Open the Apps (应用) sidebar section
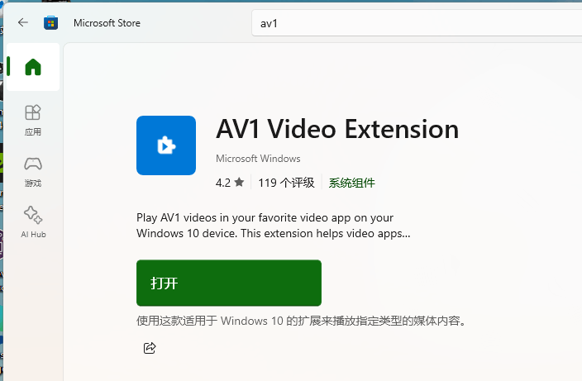 click(33, 120)
